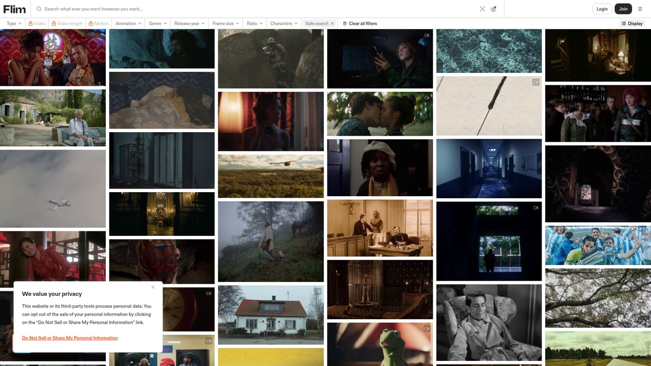Expand the Release year dropdown
651x366 pixels.
(189, 23)
